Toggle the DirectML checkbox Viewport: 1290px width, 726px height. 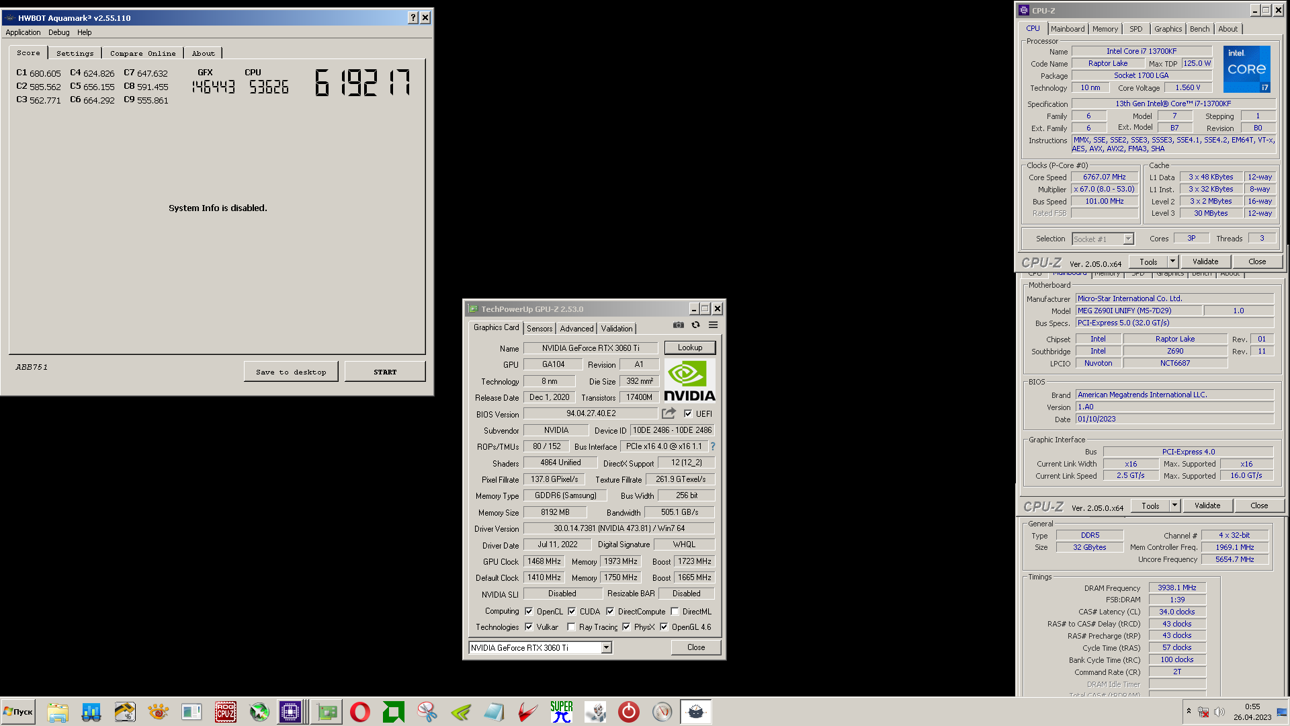pos(675,612)
